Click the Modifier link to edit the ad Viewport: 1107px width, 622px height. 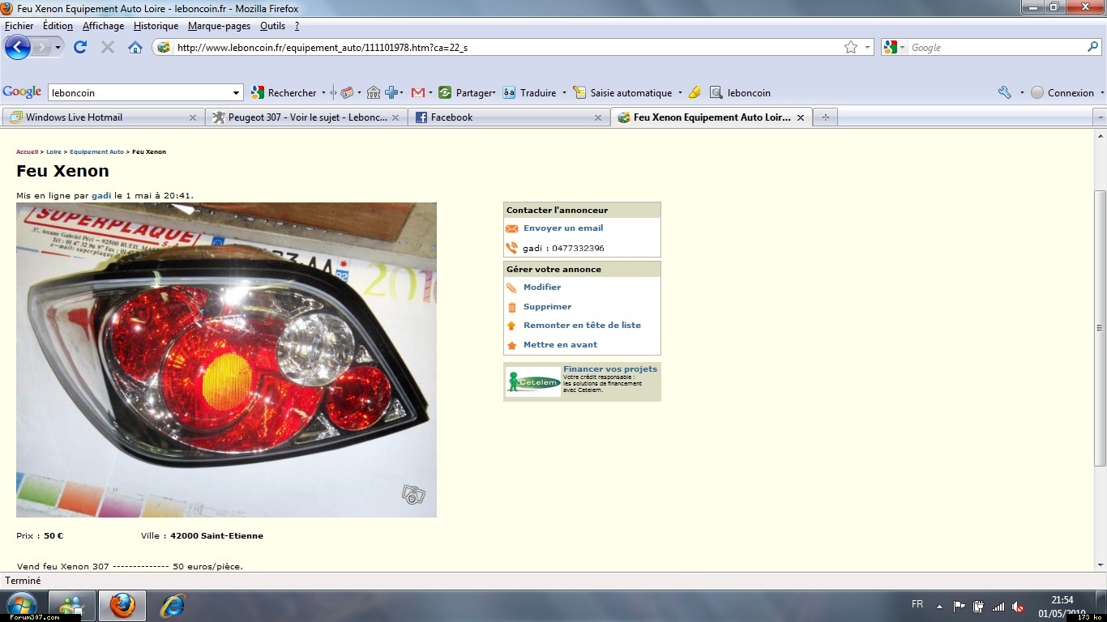click(542, 288)
